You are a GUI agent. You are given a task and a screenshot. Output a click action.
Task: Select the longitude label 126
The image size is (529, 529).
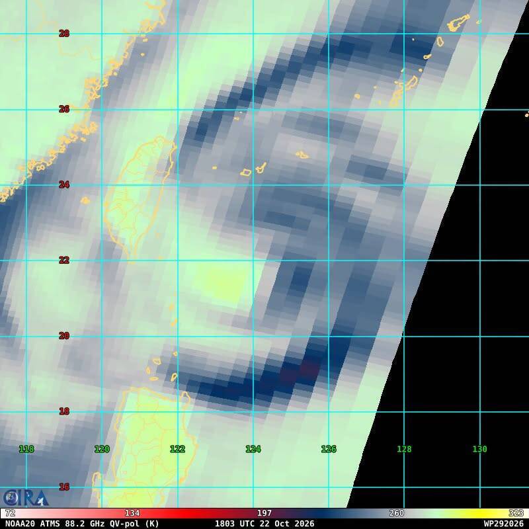(x=329, y=449)
